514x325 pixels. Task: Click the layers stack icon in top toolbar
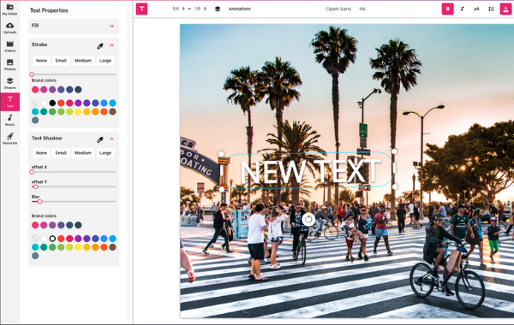pos(218,9)
